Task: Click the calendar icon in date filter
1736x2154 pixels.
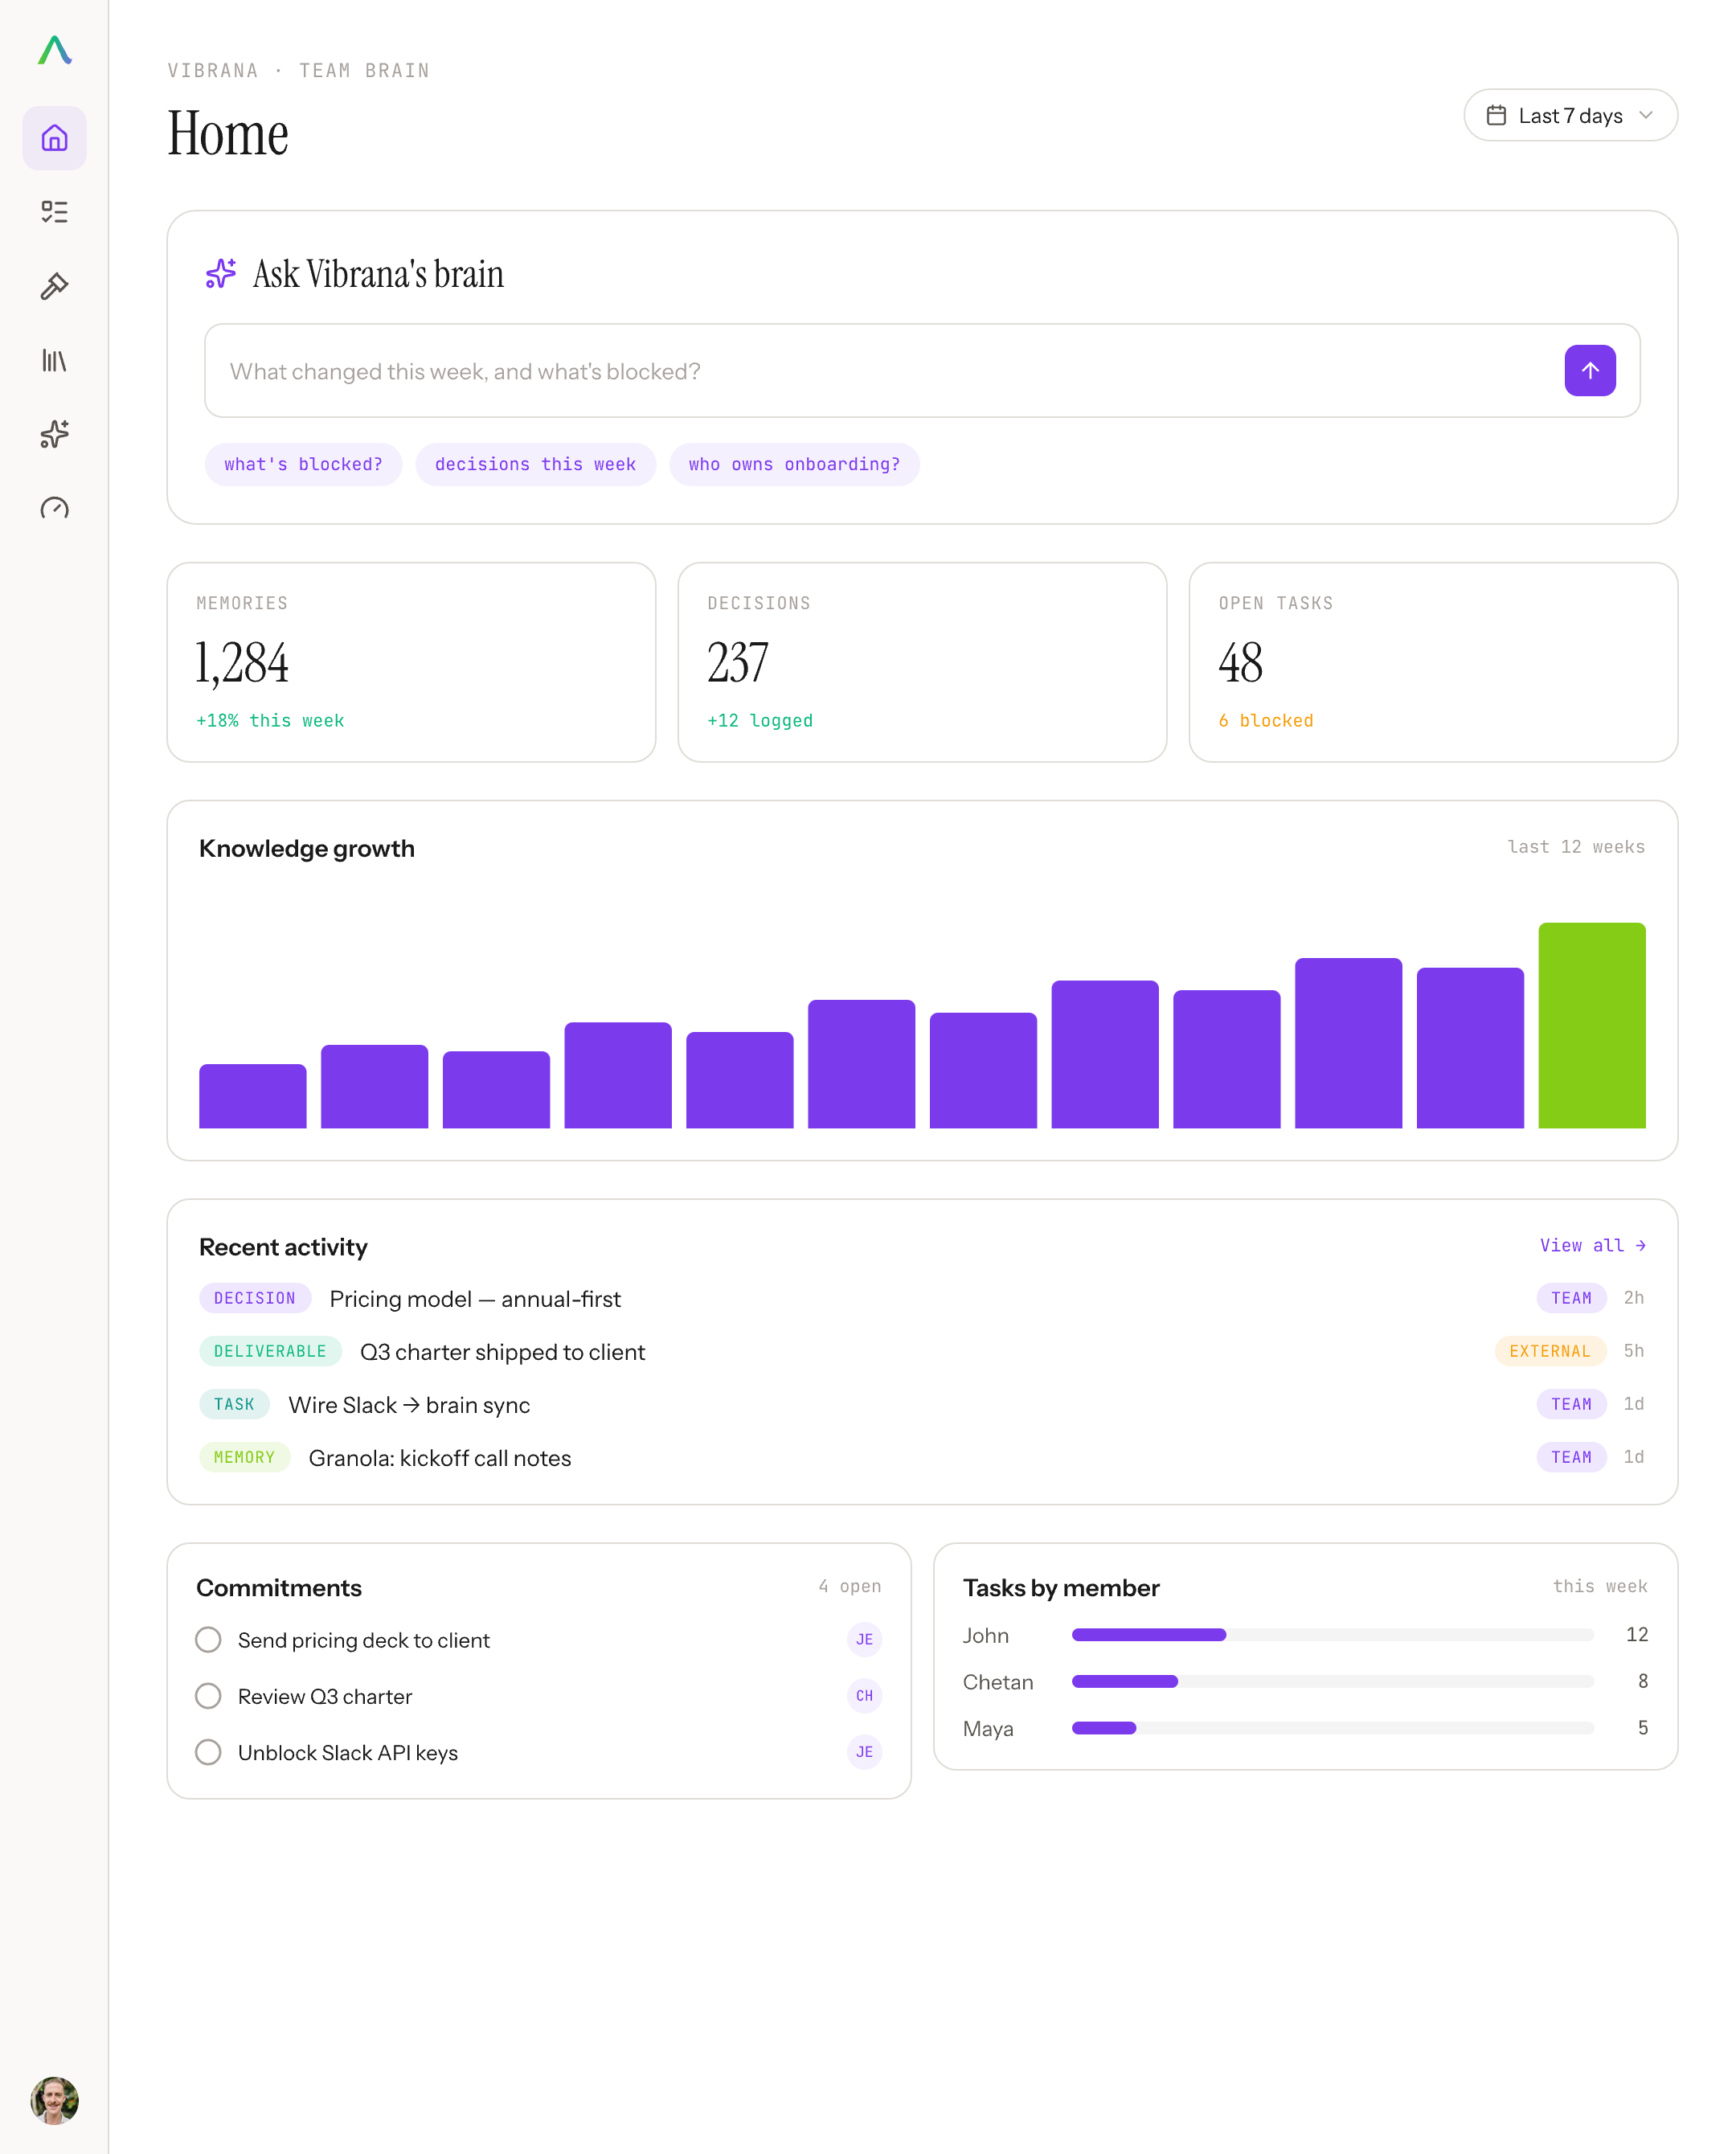Action: pos(1496,115)
